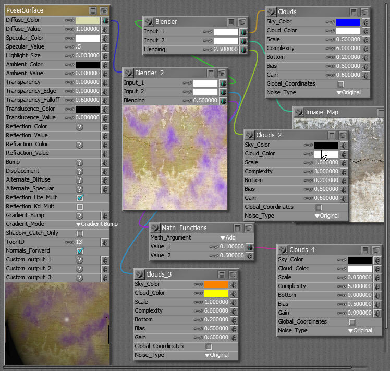Click the Blender_2 texture preview thumbnail
The width and height of the screenshot is (390, 371).
175,158
